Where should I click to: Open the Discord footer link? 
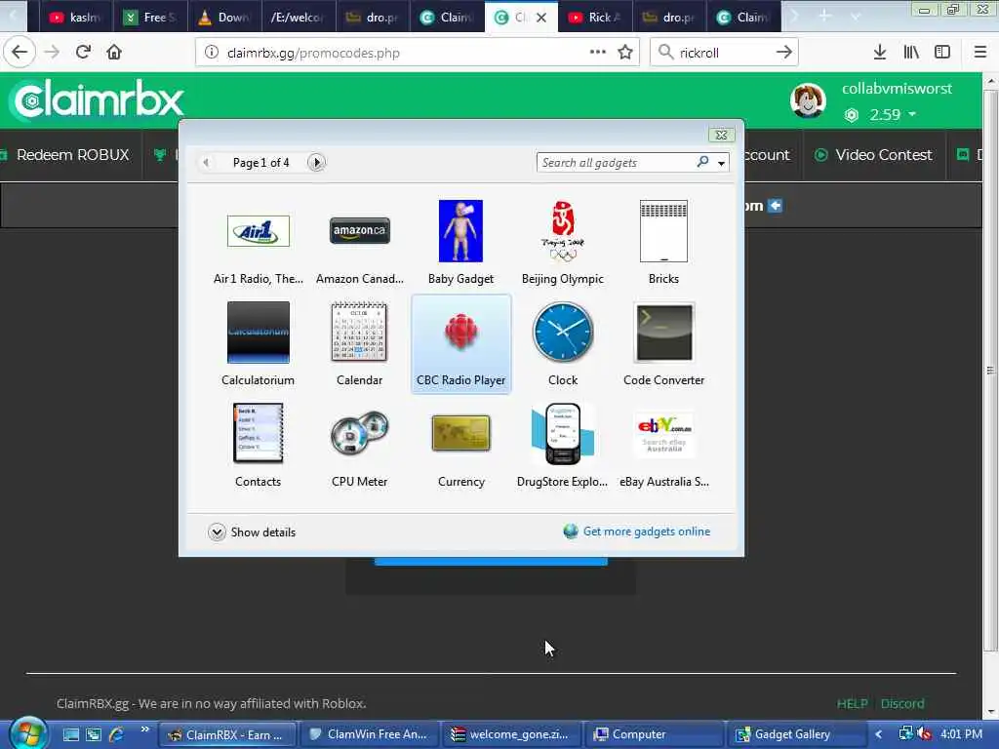(902, 704)
